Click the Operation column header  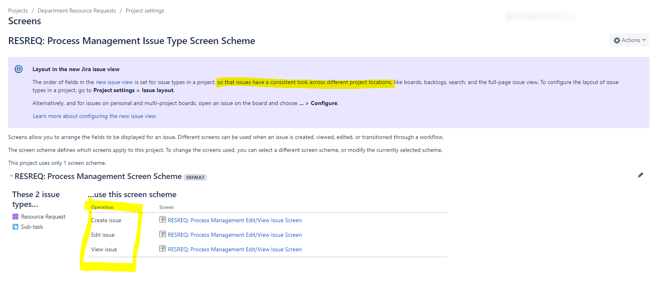pos(102,207)
